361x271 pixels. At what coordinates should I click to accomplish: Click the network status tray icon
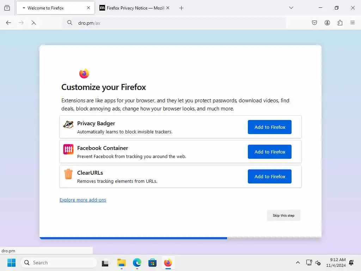tap(309, 263)
